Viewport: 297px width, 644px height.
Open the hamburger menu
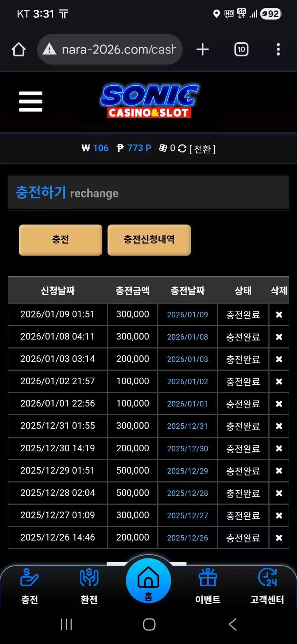pyautogui.click(x=31, y=101)
